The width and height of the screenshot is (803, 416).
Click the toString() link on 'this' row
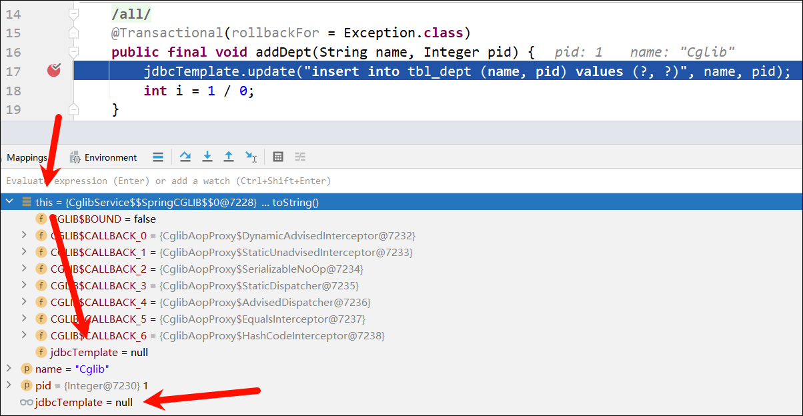(x=295, y=202)
